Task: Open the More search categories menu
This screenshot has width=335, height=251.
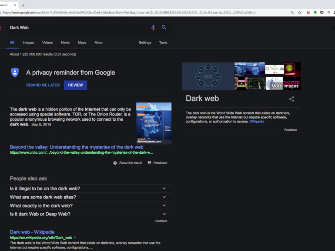Action: pyautogui.click(x=98, y=43)
